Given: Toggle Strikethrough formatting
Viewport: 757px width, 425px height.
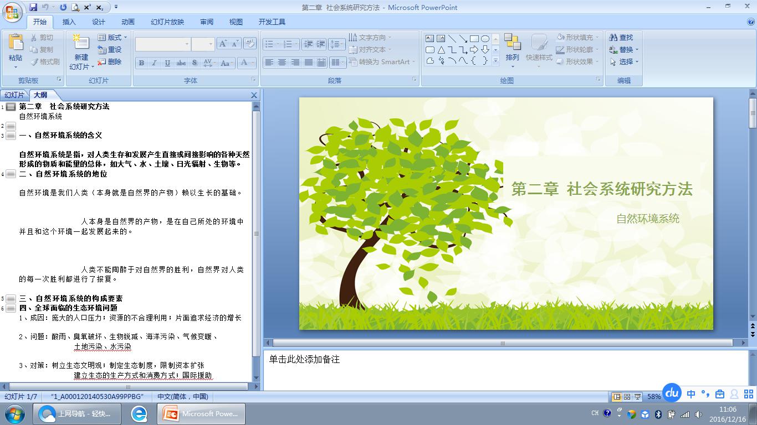Looking at the screenshot, I should [x=181, y=63].
